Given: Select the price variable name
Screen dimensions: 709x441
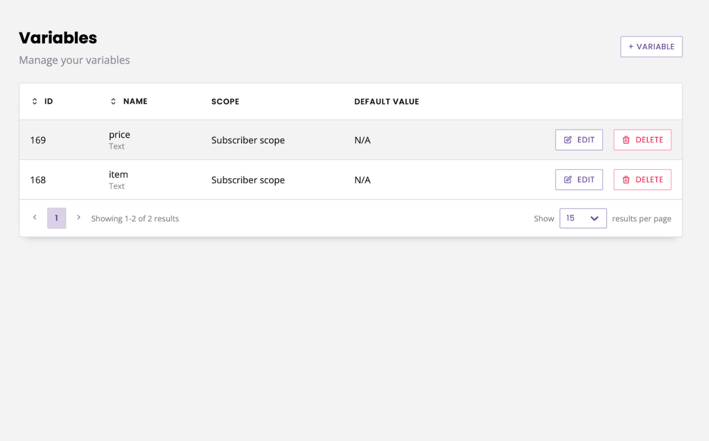Looking at the screenshot, I should pyautogui.click(x=120, y=135).
